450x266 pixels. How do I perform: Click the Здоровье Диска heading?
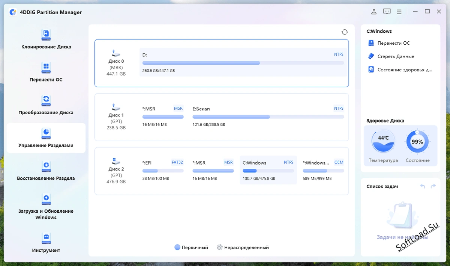(x=385, y=121)
